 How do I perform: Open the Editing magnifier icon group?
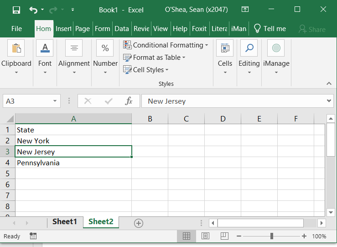coord(249,48)
